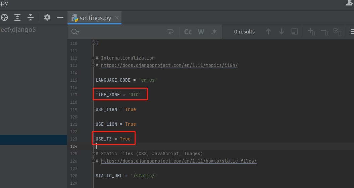Click the 'UTC' string value
The width and height of the screenshot is (354, 188).
tap(135, 95)
